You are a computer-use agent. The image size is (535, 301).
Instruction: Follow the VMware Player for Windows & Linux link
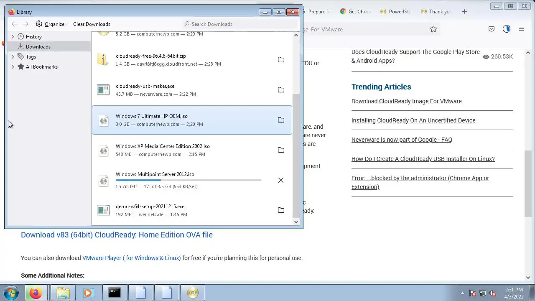pos(132,258)
